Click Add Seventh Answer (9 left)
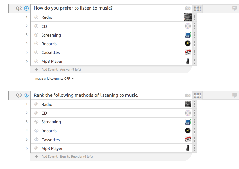Screen dimensions: 239x169 (x=61, y=70)
